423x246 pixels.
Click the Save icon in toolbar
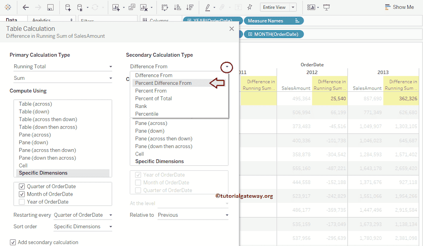(50, 7)
